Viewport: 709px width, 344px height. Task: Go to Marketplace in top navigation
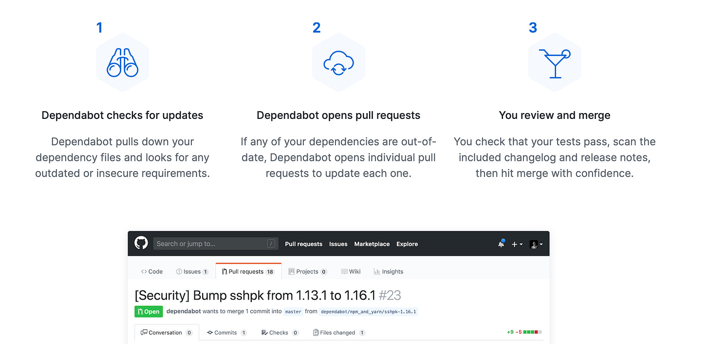[372, 244]
